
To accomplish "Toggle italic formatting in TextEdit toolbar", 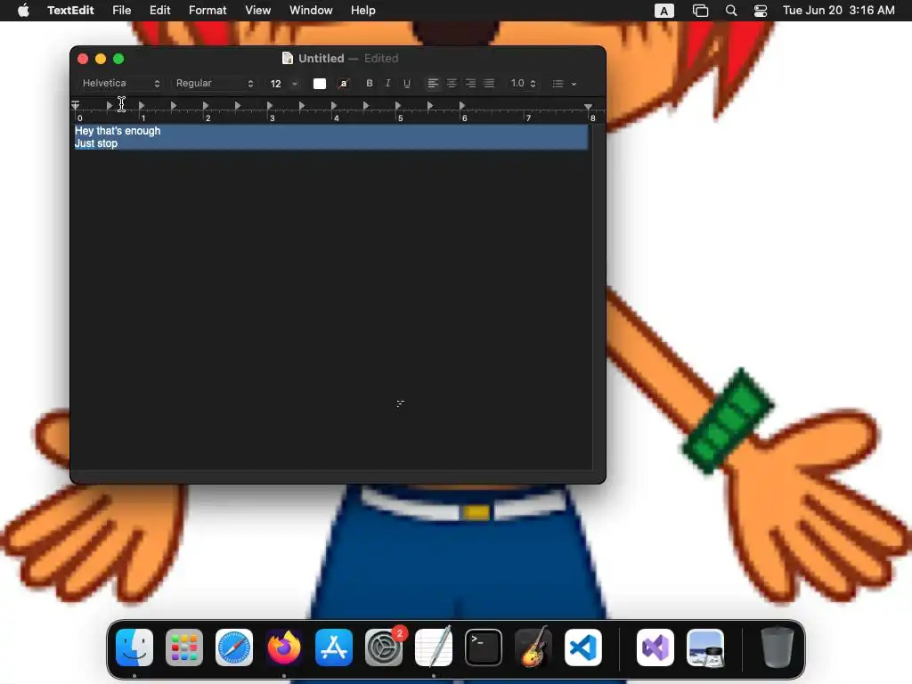I will tap(388, 83).
